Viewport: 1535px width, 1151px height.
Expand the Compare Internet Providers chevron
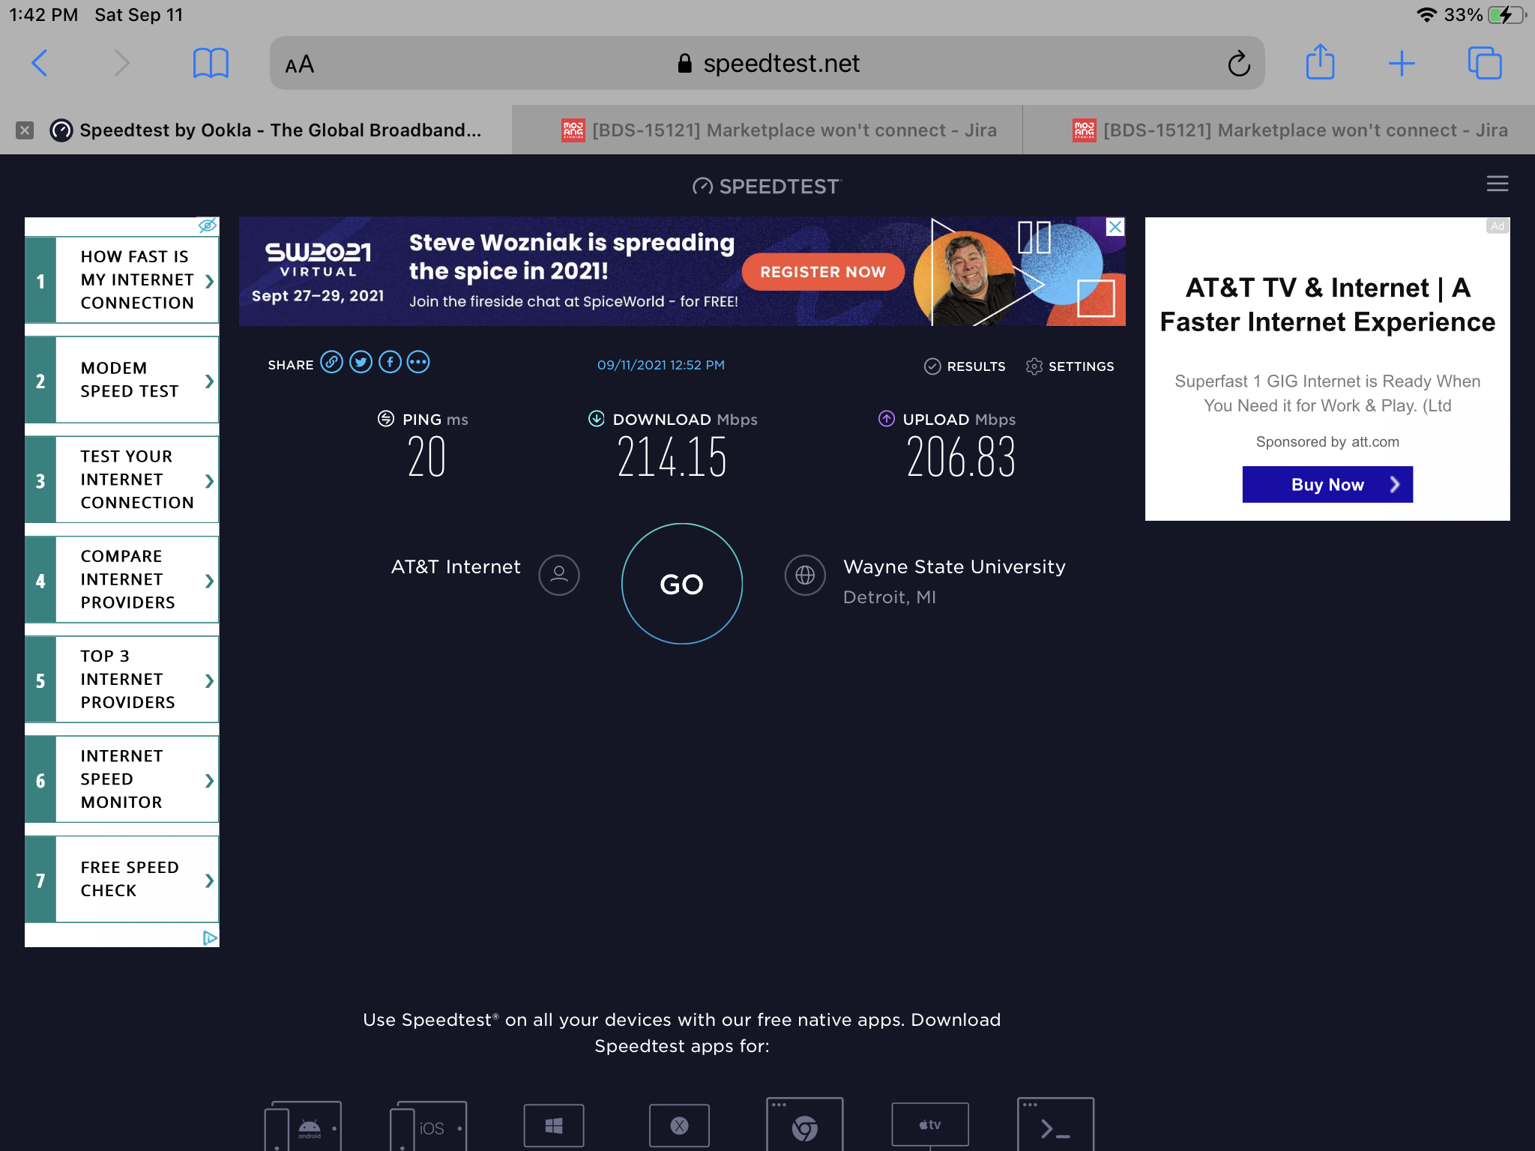[209, 580]
